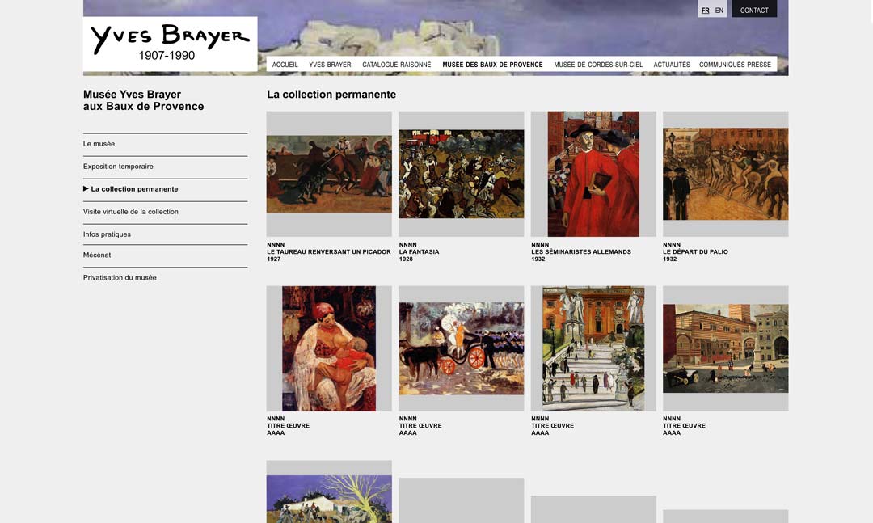Image resolution: width=873 pixels, height=523 pixels.
Task: Open Catalogue Raisonné section
Action: coord(396,65)
